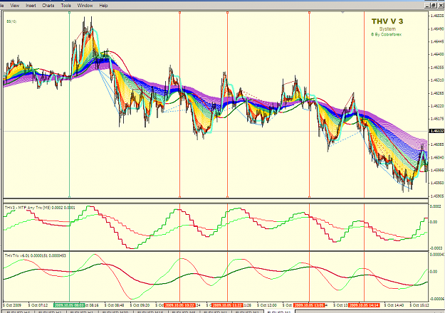The width and height of the screenshot is (445, 313).
Task: Click the 5 Oct 12:00 time label
Action: [x=267, y=305]
